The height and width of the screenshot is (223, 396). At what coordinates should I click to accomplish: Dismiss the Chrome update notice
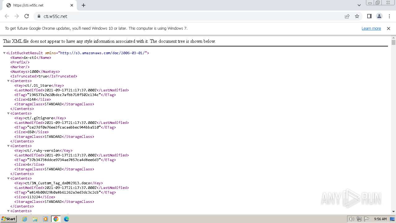click(389, 28)
